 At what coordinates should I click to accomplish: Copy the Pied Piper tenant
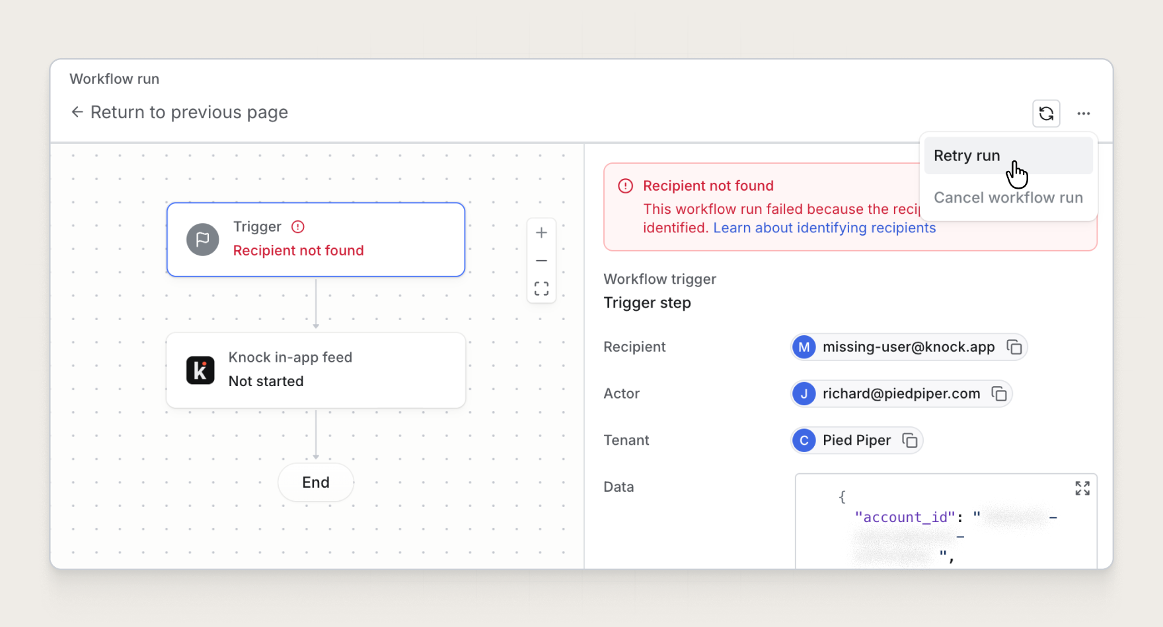click(910, 440)
